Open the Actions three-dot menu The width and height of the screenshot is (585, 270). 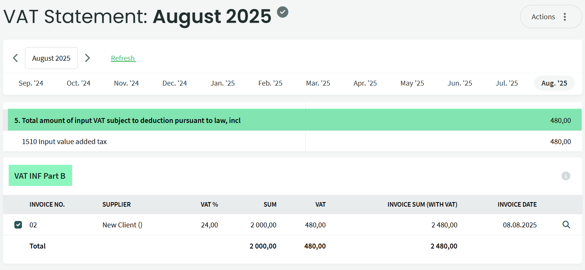(x=551, y=17)
